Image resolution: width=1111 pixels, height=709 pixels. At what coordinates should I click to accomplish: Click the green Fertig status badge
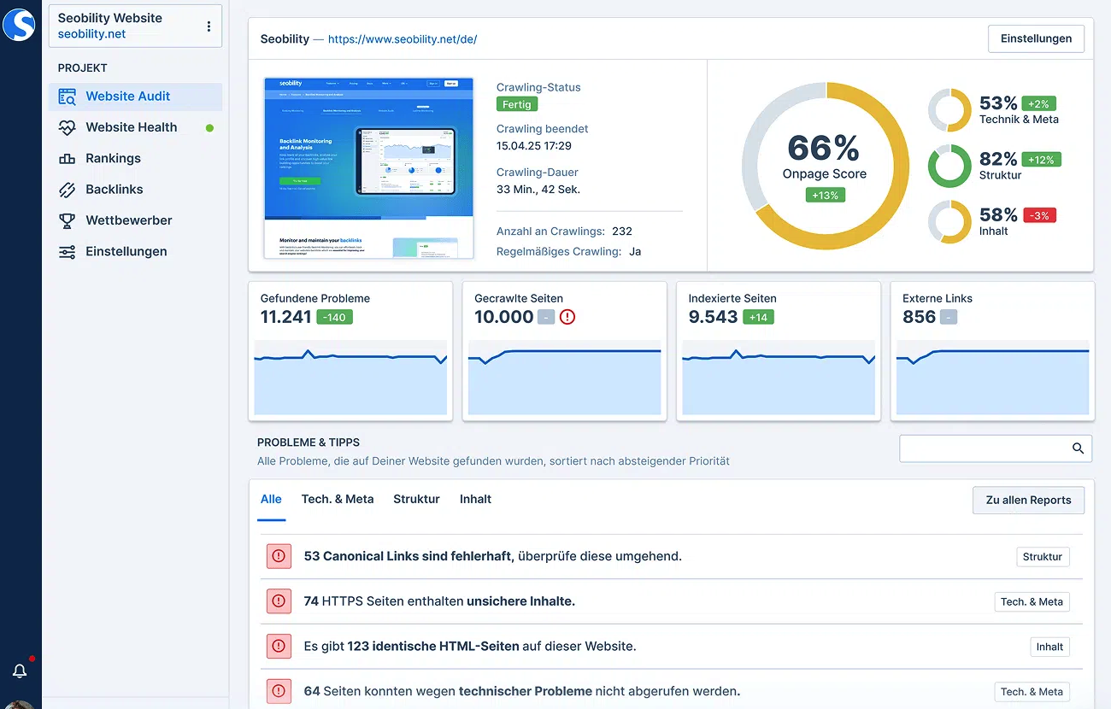(x=517, y=104)
